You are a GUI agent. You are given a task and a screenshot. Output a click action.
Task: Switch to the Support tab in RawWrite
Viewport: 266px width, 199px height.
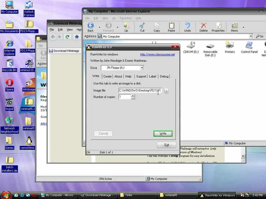[x=141, y=76]
